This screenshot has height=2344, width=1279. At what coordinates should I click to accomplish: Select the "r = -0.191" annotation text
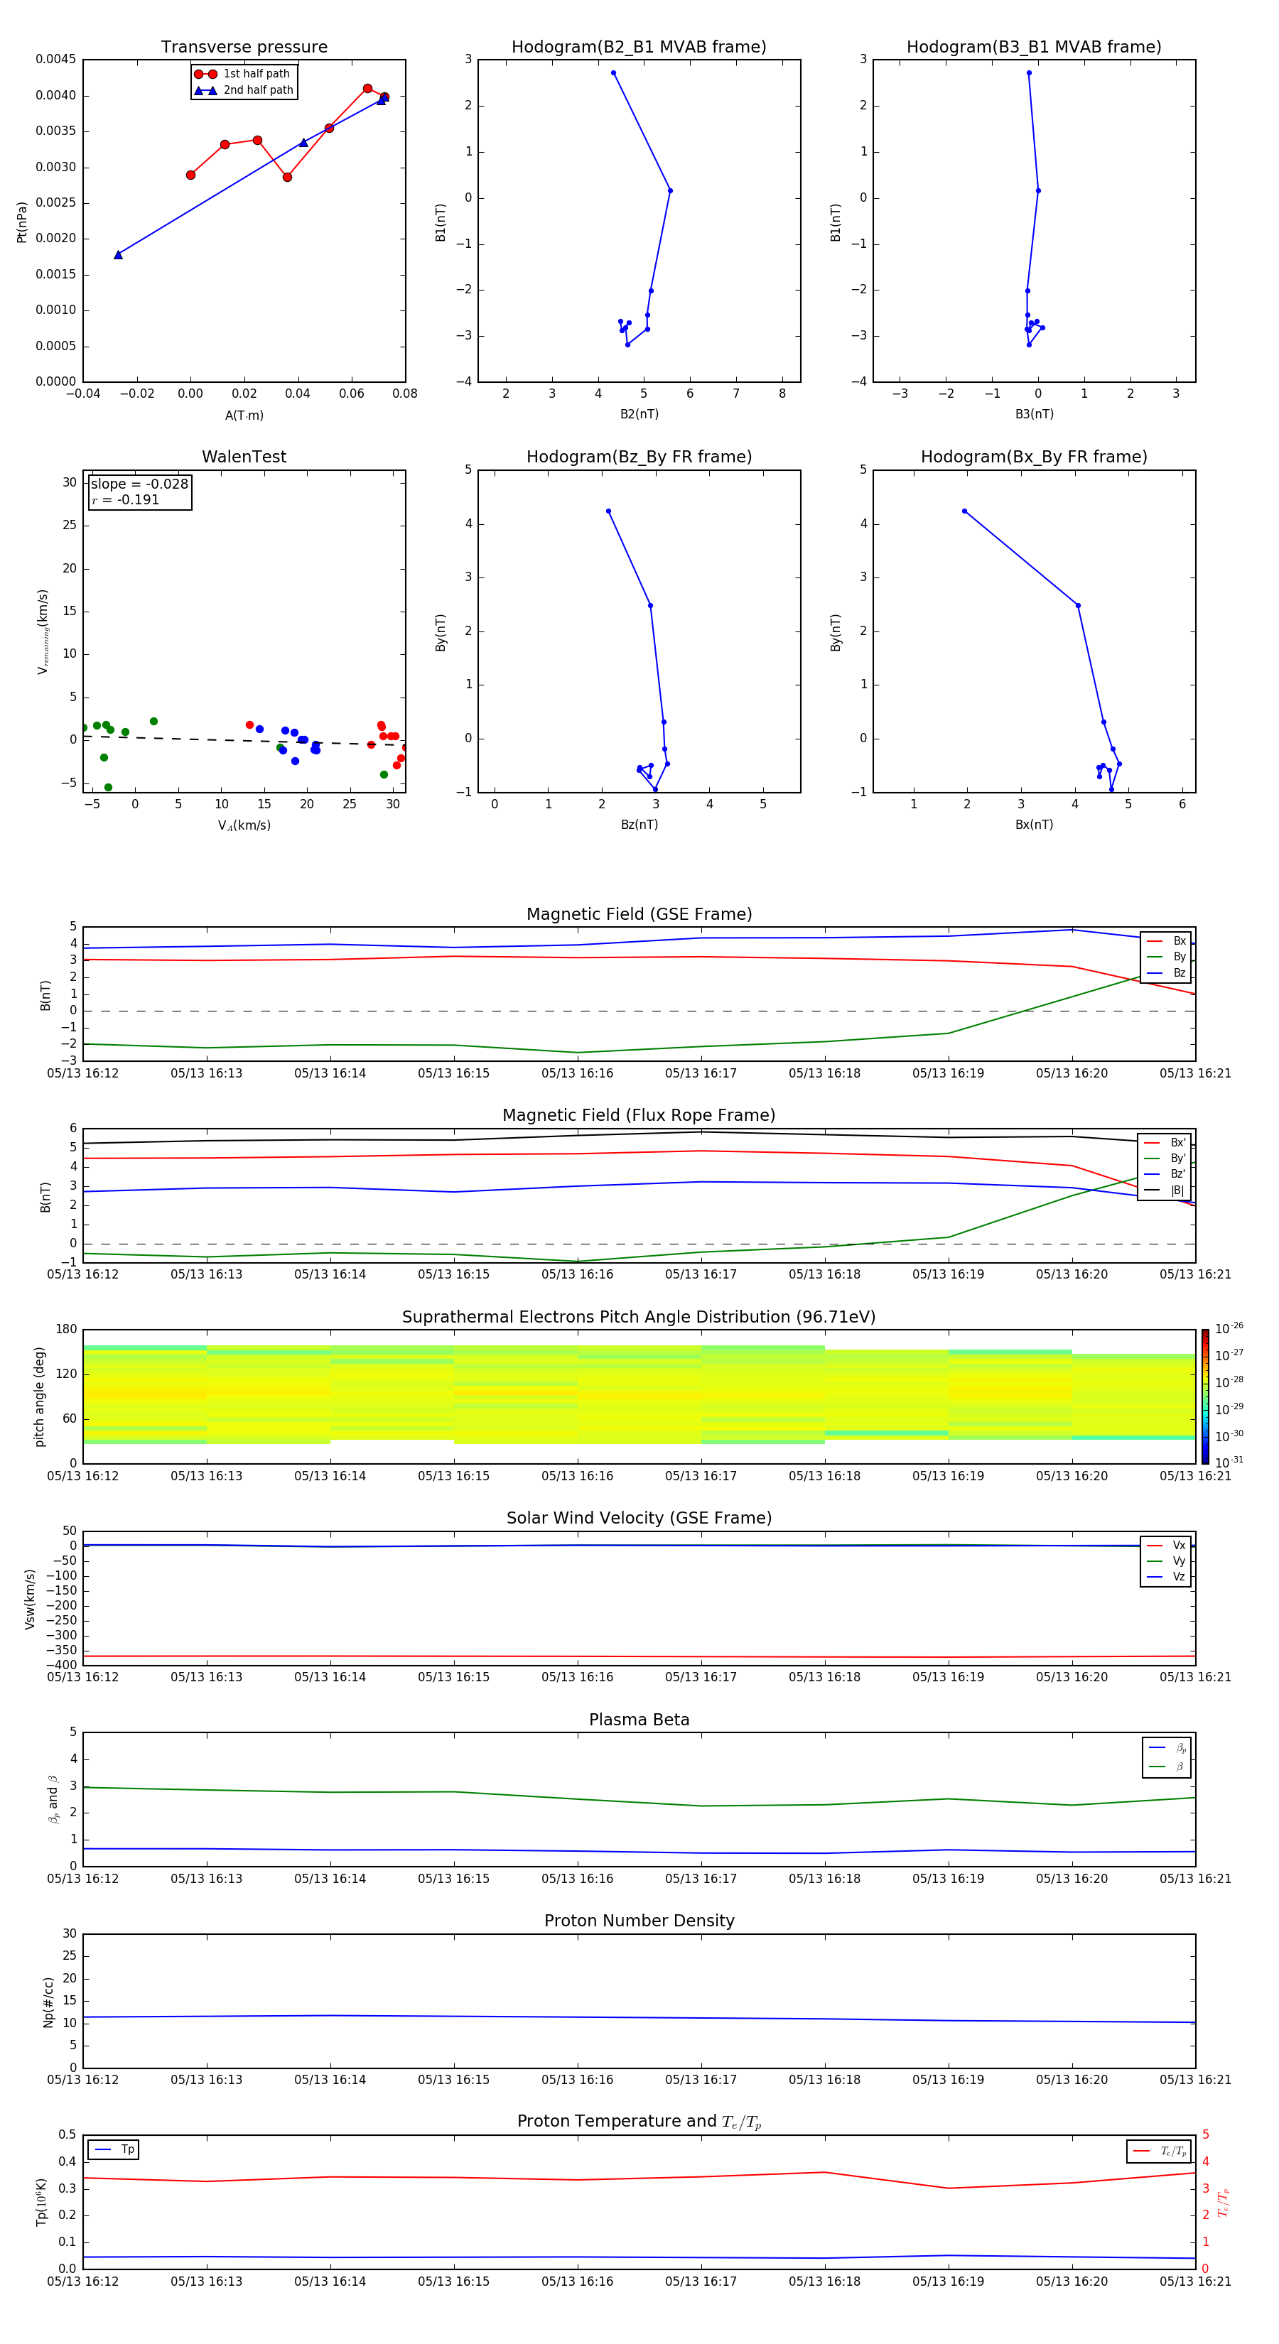point(126,499)
